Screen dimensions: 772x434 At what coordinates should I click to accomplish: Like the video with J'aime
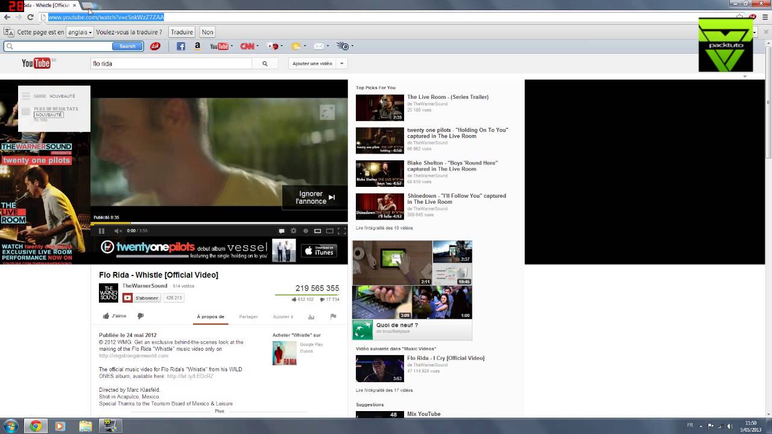click(115, 316)
